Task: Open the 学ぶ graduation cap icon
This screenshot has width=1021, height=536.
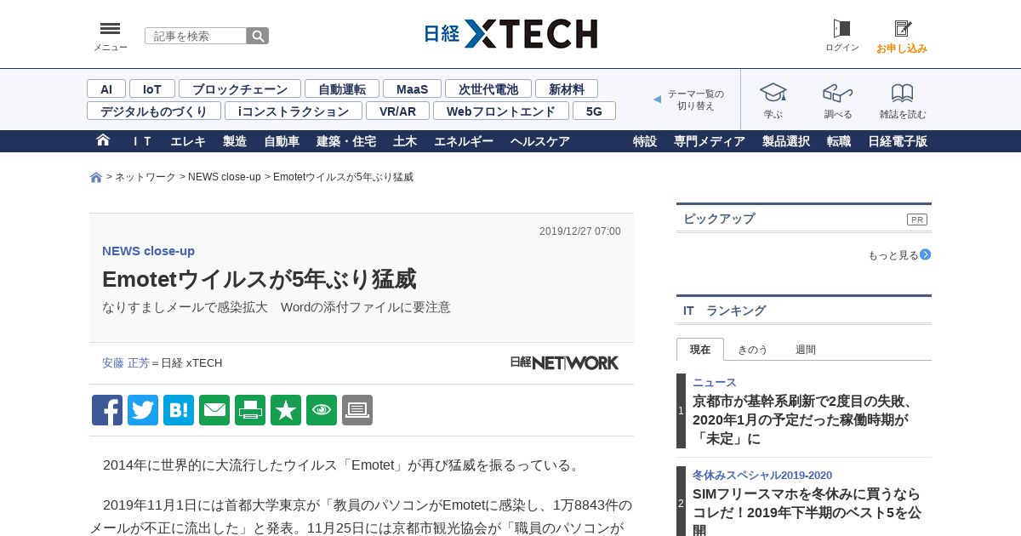Action: pos(773,93)
